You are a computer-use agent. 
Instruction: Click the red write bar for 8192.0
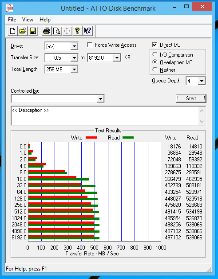point(61,236)
